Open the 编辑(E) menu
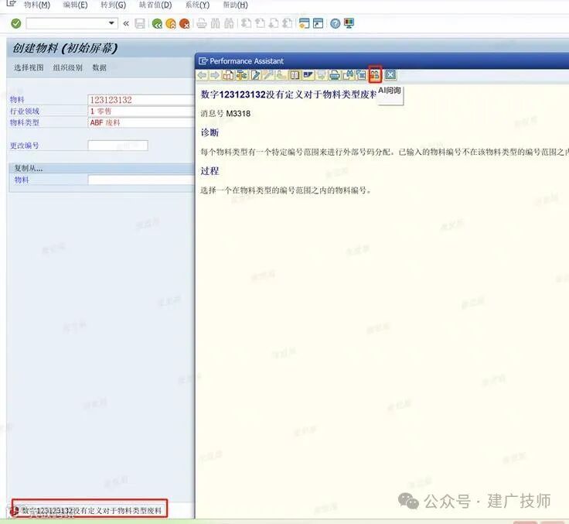The width and height of the screenshot is (569, 524). 75,5
